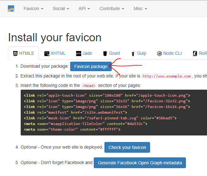Screen dimensions: 207x176
Task: Expand the API menu
Action: (84, 9)
